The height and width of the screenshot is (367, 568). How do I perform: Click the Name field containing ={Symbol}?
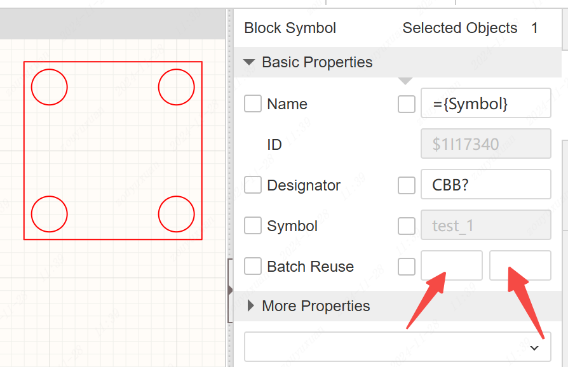485,103
